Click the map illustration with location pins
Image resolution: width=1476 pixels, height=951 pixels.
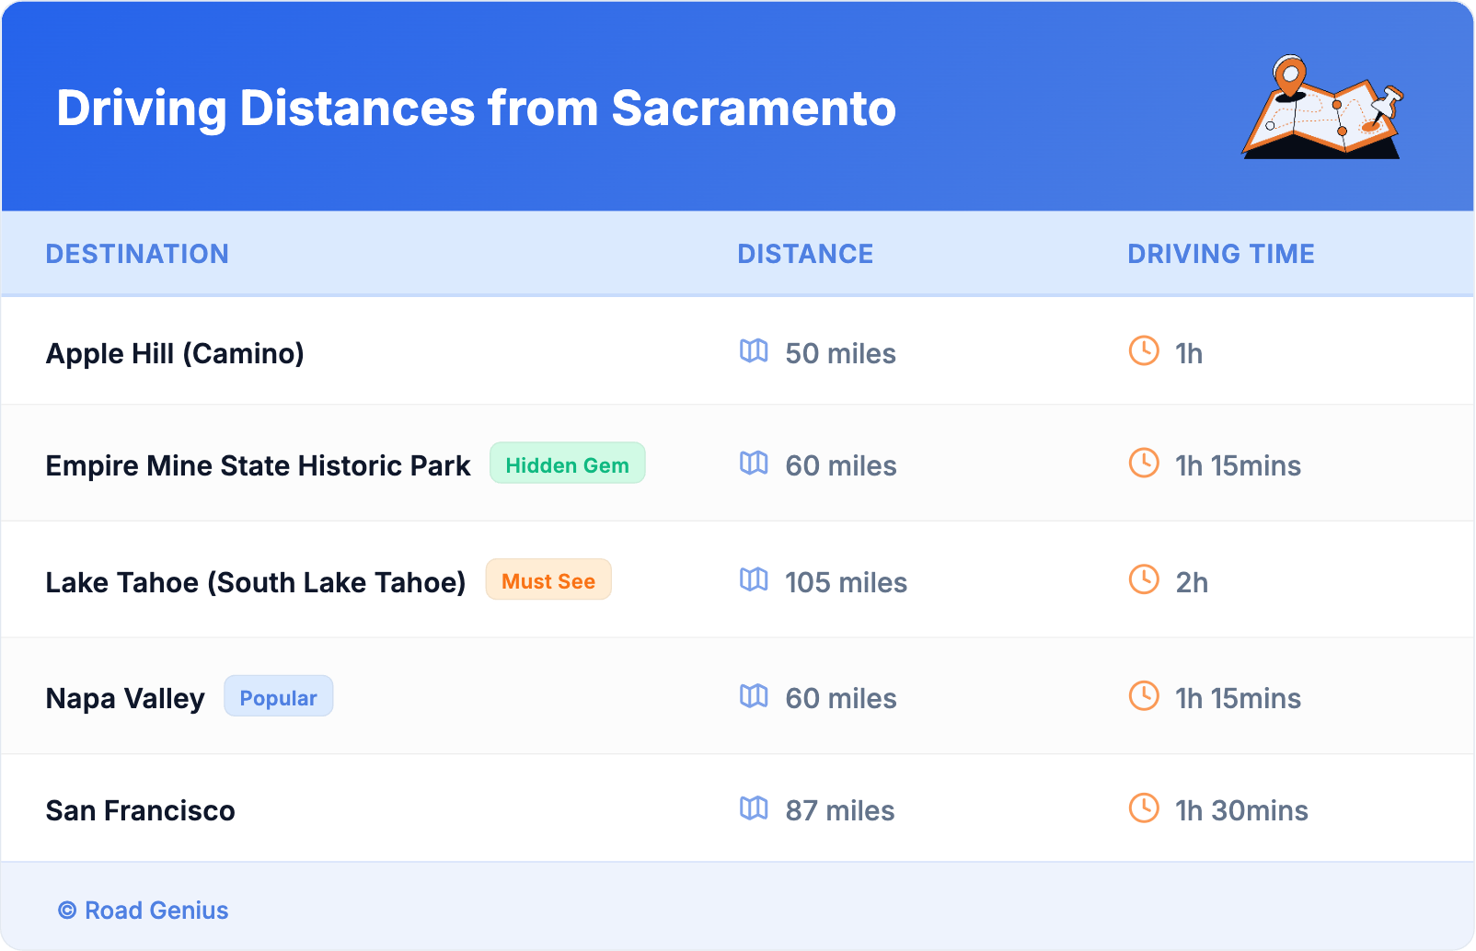[1323, 108]
